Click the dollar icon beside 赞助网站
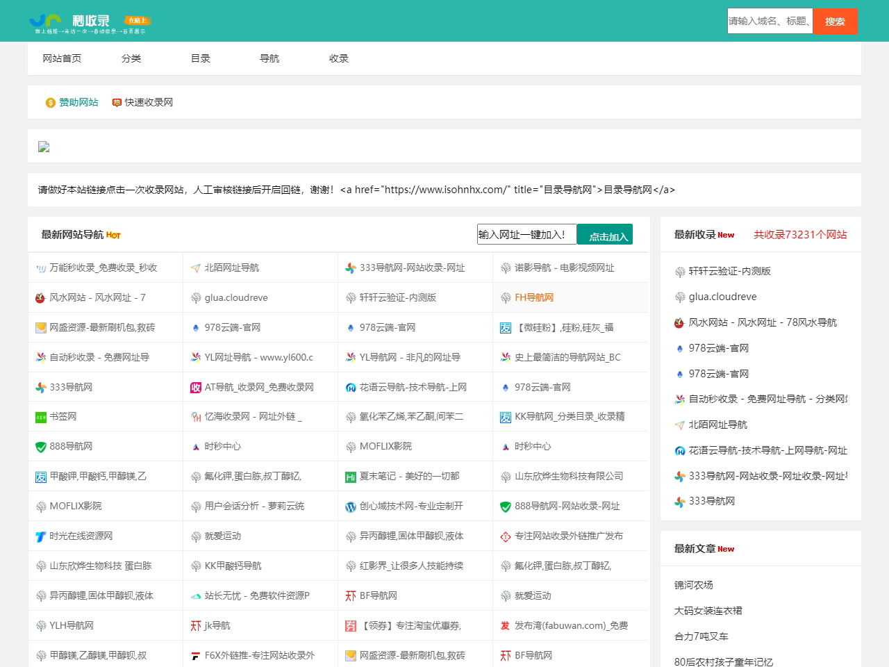Screen dimensions: 889x667 pyautogui.click(x=49, y=102)
